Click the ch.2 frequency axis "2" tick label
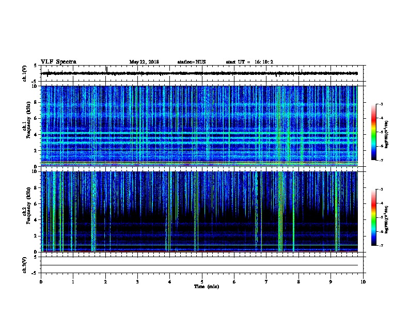The width and height of the screenshot is (409, 316). (36, 236)
